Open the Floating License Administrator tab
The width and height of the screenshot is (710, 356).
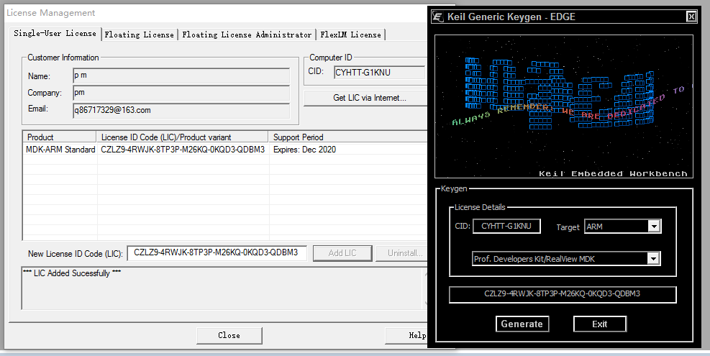click(247, 35)
